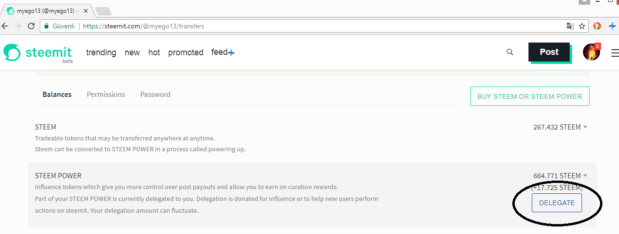Open the DuckDuckGo extension icon

coord(598,26)
